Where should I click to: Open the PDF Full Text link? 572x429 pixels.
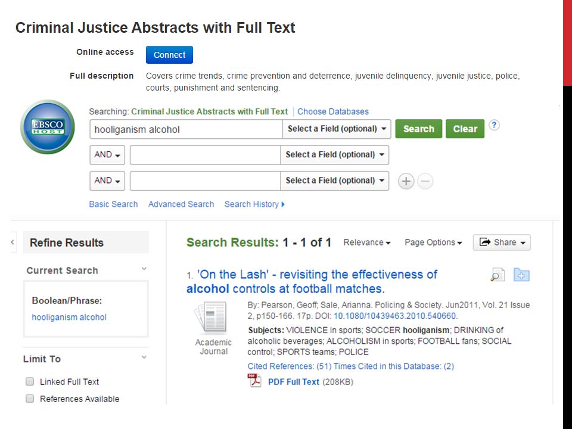(294, 382)
